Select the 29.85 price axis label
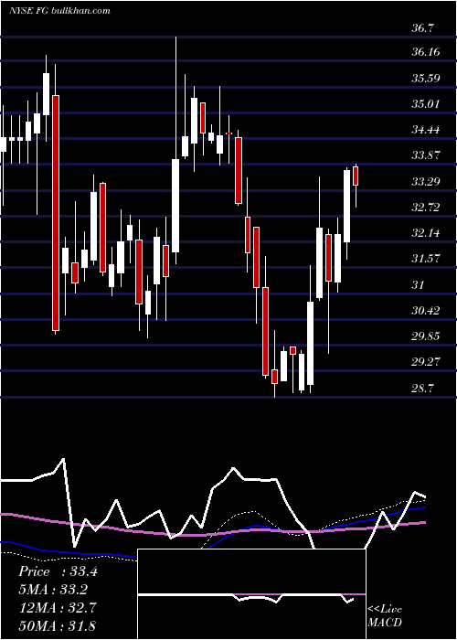This screenshot has width=457, height=640. (x=426, y=336)
